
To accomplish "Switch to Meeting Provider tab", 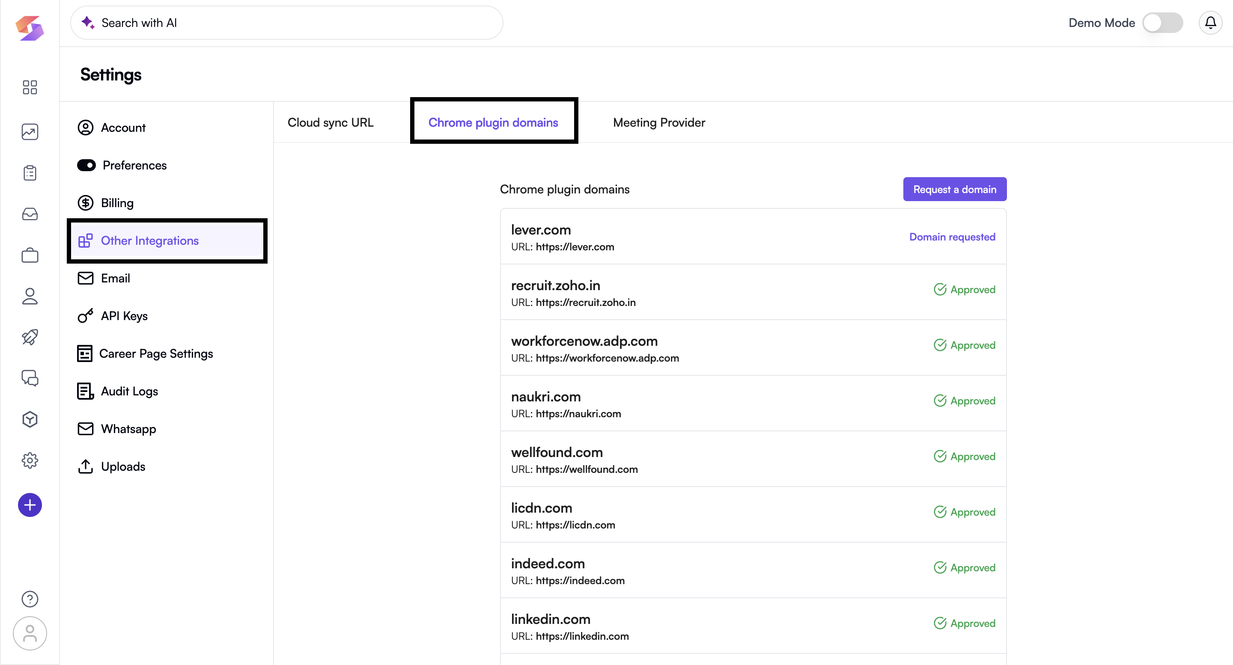I will click(x=658, y=122).
